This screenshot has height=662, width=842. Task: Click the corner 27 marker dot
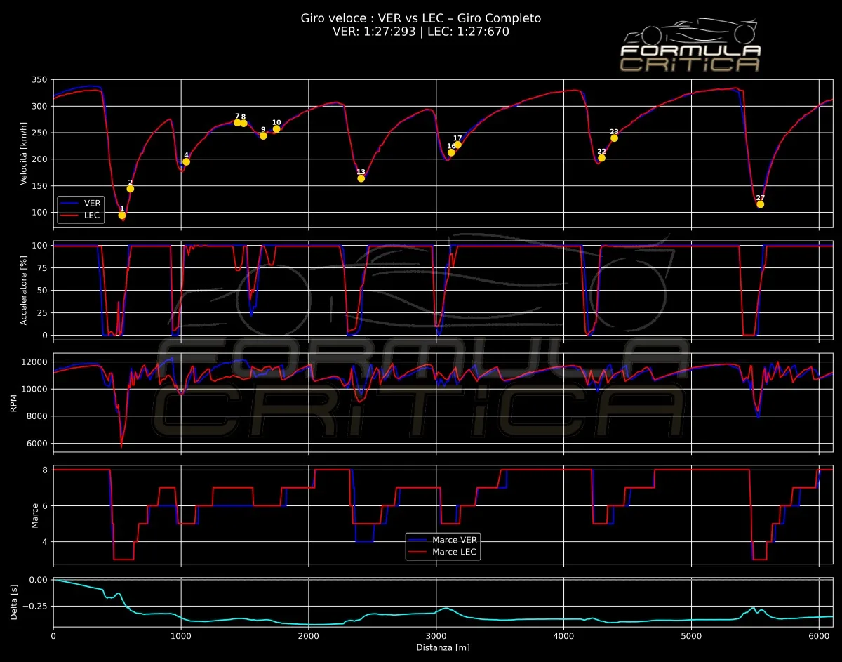[x=760, y=204]
